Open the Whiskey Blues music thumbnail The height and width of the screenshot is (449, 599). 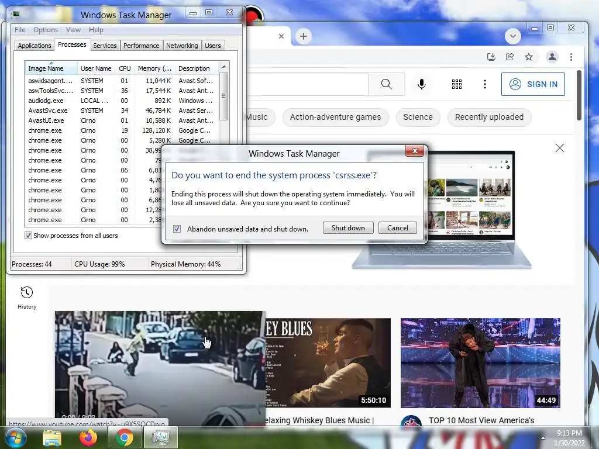[x=328, y=362]
